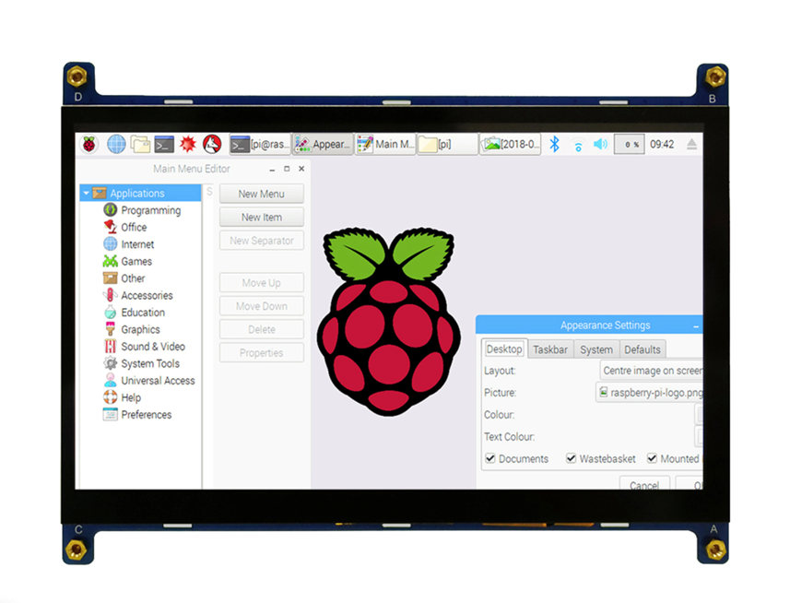Click the Universal Access person icon
The image size is (790, 603).
click(111, 381)
